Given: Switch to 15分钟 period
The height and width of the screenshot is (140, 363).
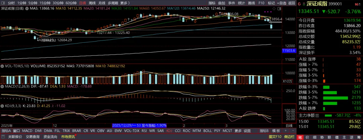Looking at the screenshot, I should point(45,3).
